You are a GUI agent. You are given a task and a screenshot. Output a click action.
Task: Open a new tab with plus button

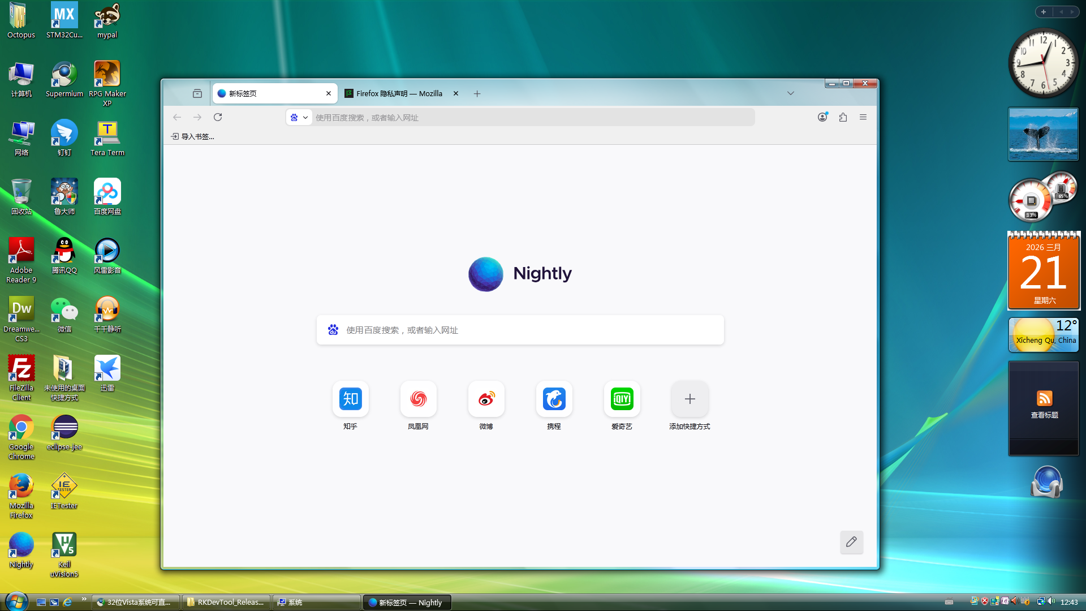pyautogui.click(x=477, y=93)
